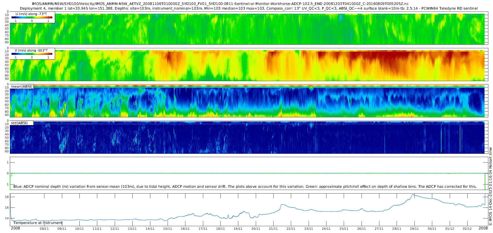Click the 02/12 date tick label
493x233 pixels.
(467, 229)
